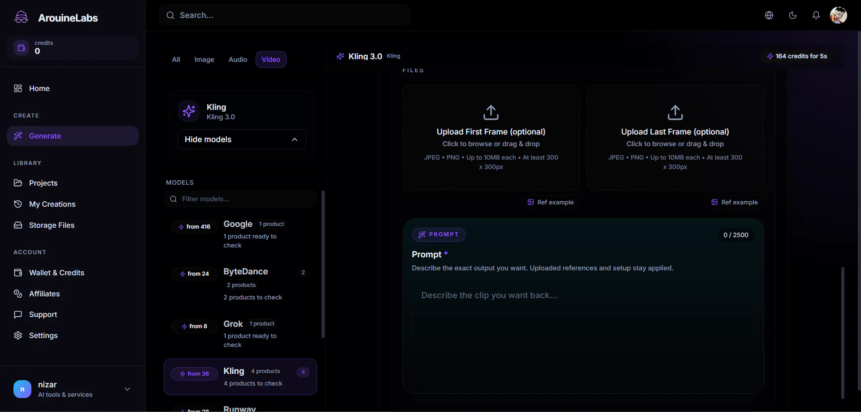This screenshot has height=412, width=861.
Task: Focus the top Search field
Action: [x=285, y=15]
